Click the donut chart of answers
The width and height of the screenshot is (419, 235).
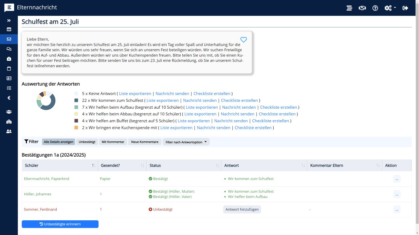point(46,101)
